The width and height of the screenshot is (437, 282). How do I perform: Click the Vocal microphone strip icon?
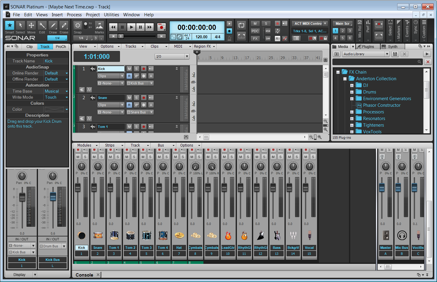click(x=309, y=235)
